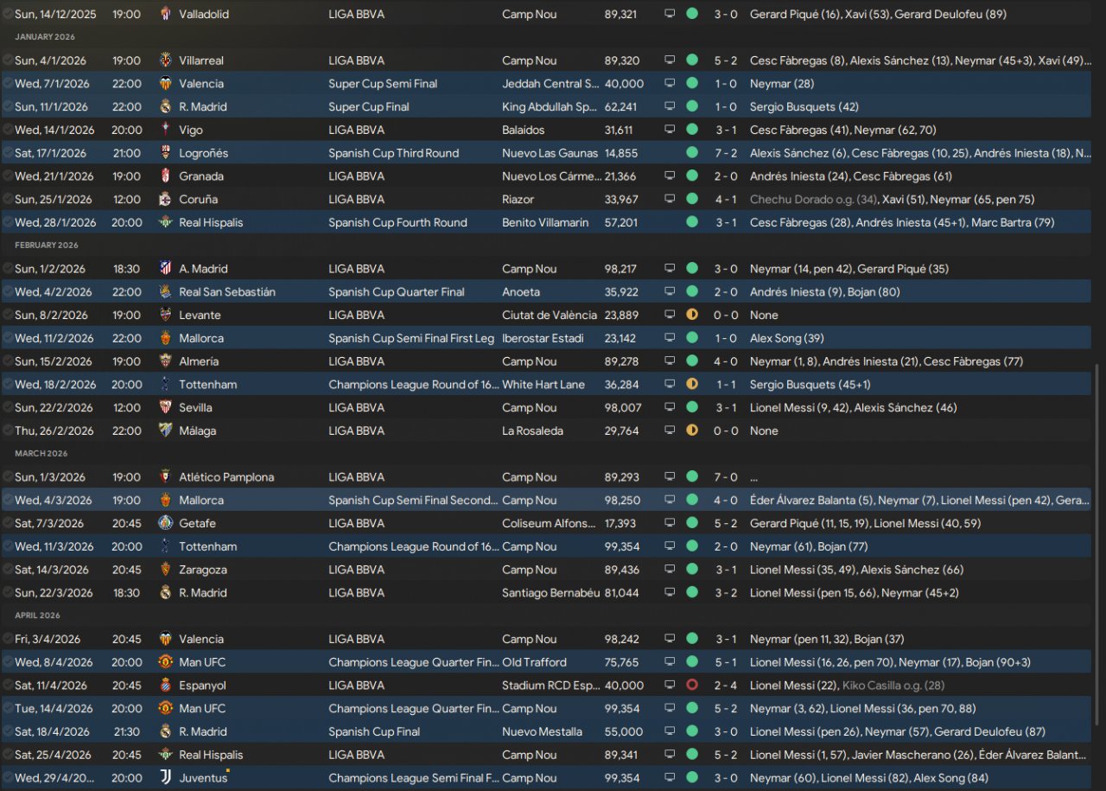The image size is (1106, 791).
Task: Click the red loss indicator on Espanyol row
Action: 692,686
